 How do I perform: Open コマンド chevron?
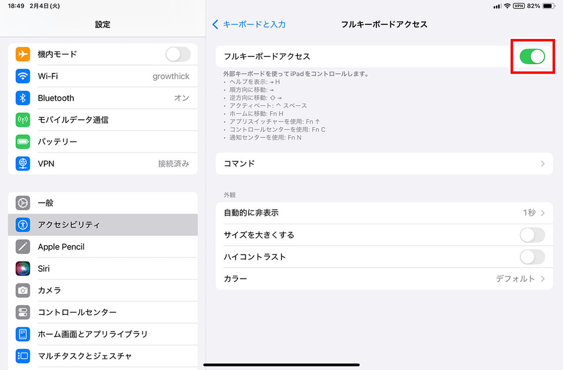point(543,164)
